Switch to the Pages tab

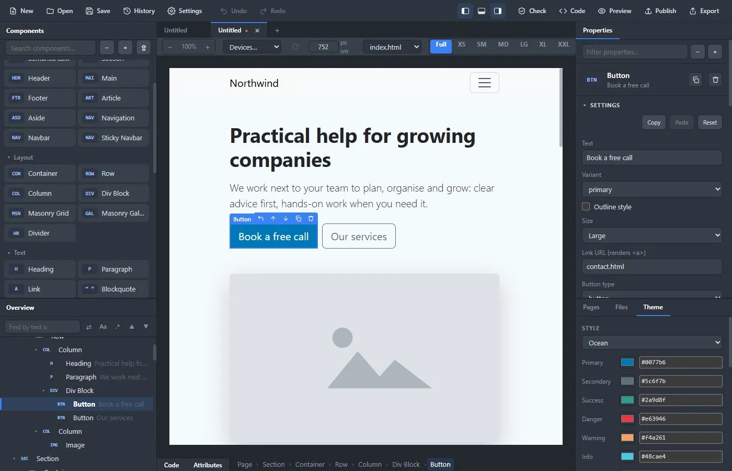[591, 307]
